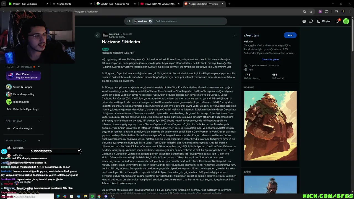The width and height of the screenshot is (354, 199).
Task: Open Kundetsu_kun17 author profile
Action: [117, 37]
